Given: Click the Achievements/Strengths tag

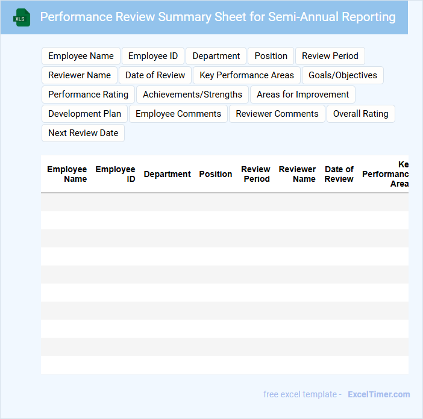Looking at the screenshot, I should click(192, 95).
